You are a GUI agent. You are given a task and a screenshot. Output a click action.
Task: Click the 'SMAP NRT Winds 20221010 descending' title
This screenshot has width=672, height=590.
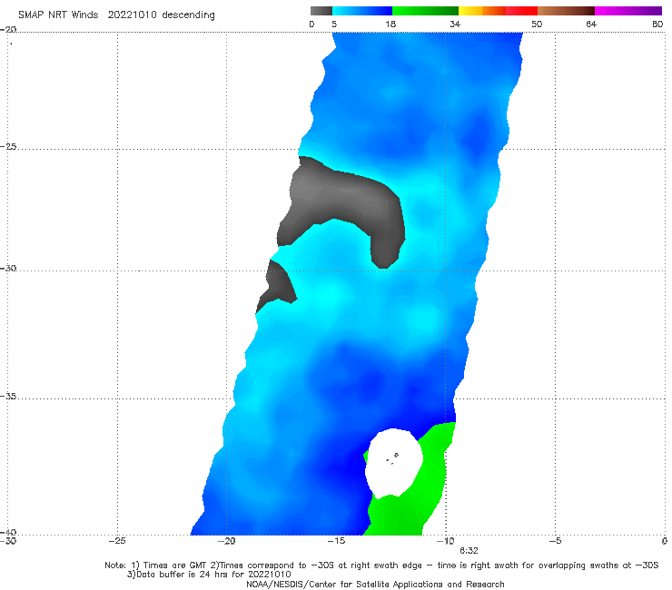click(116, 15)
